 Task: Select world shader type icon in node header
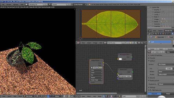[114, 96]
